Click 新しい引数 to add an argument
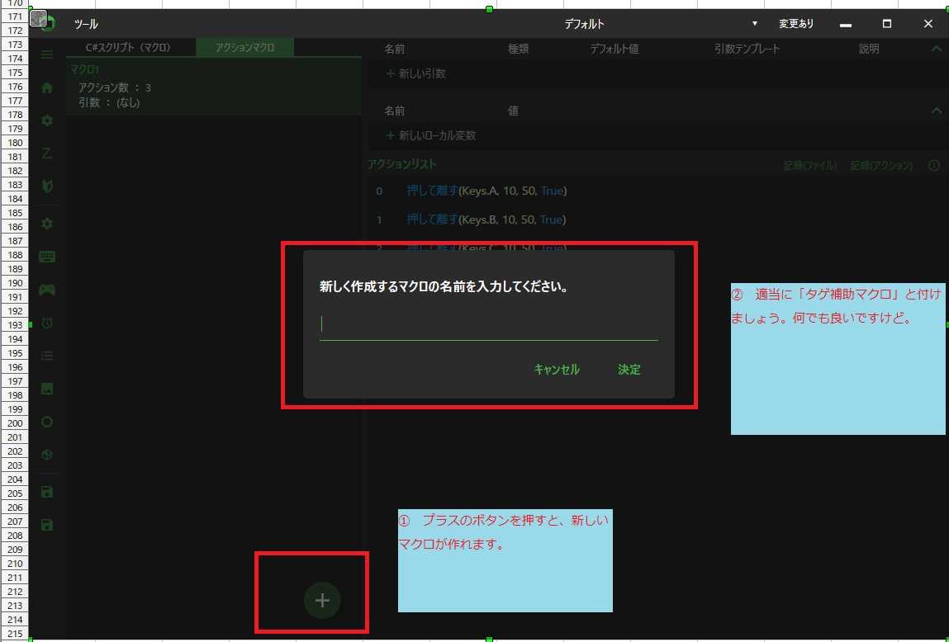Image resolution: width=949 pixels, height=642 pixels. [416, 73]
